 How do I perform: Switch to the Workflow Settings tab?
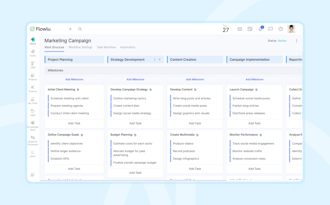[81, 47]
